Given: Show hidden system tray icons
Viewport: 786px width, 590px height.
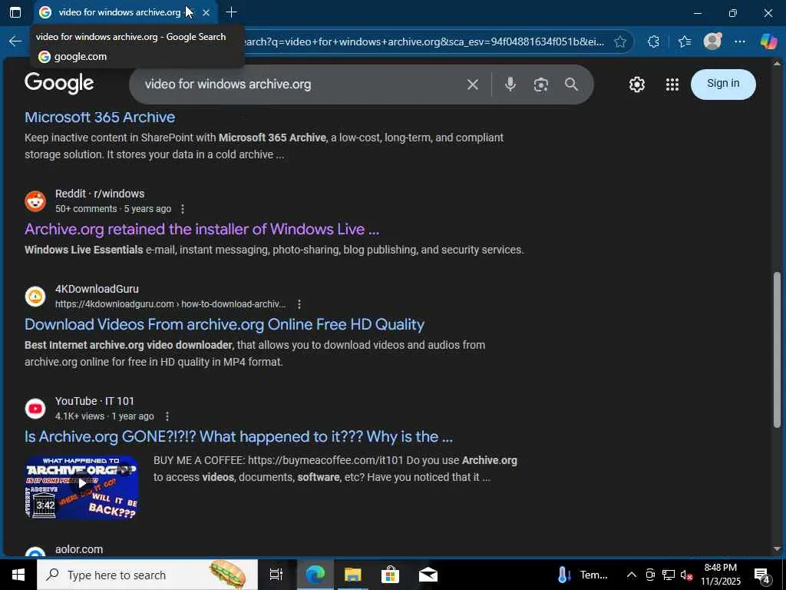Looking at the screenshot, I should point(632,575).
